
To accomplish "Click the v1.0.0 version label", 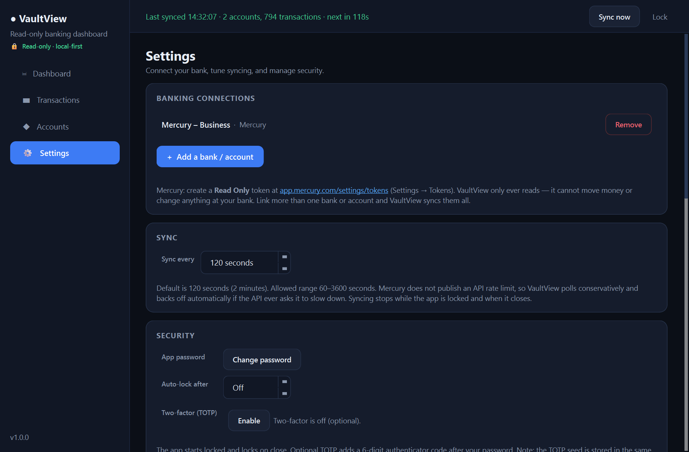I will coord(20,438).
